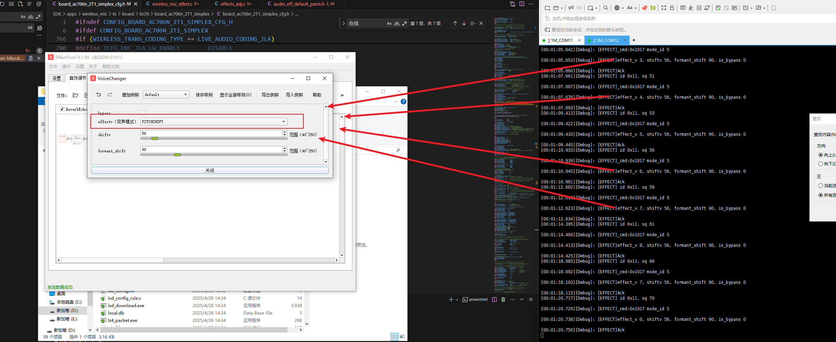Click 导出快照 in VoiceChanger toolbar

(270, 95)
